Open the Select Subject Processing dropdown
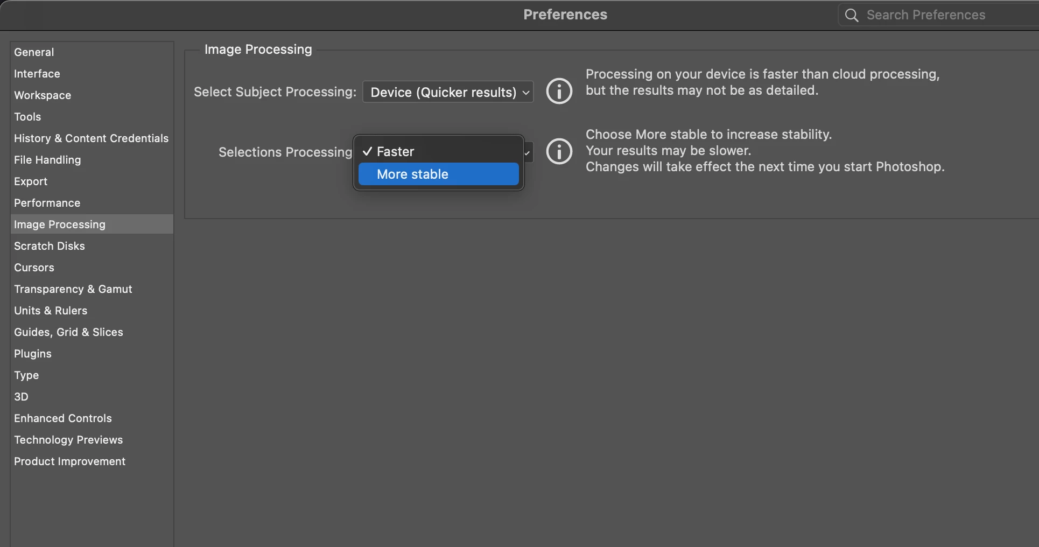 (x=448, y=92)
